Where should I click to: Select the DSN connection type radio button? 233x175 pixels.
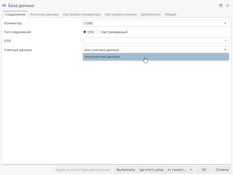coord(85,32)
